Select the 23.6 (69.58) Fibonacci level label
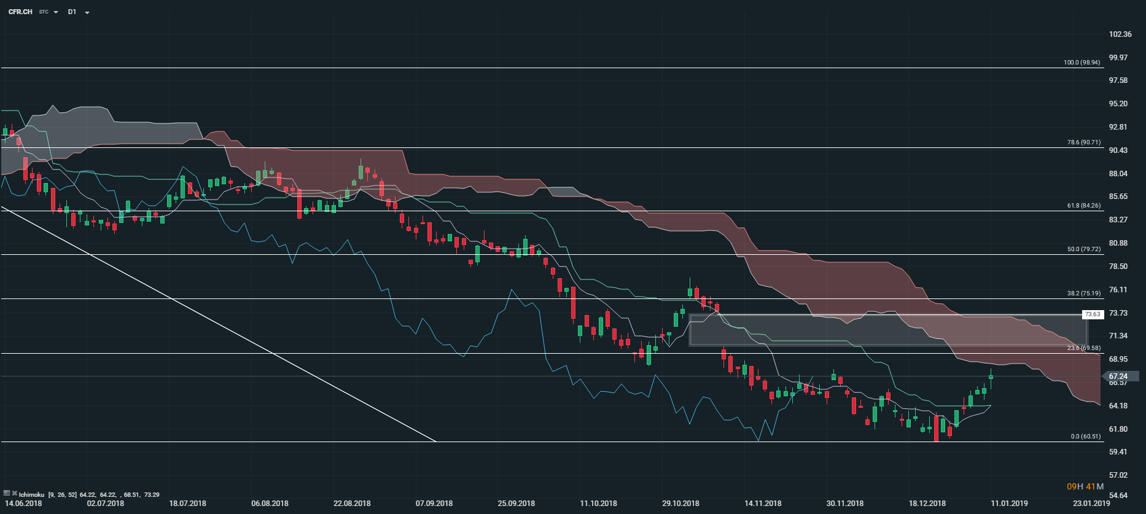 (x=1083, y=348)
